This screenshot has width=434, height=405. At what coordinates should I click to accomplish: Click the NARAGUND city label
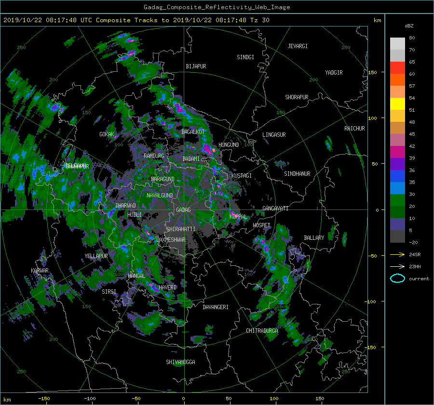click(x=163, y=179)
